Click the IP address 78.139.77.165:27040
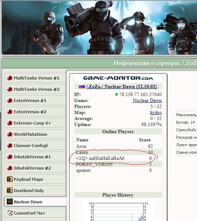The height and width of the screenshot is (221, 197). (141, 94)
